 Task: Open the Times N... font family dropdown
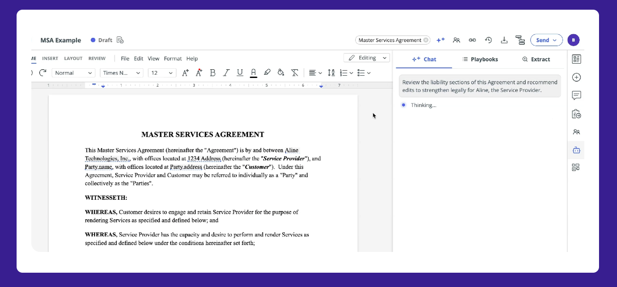click(122, 73)
